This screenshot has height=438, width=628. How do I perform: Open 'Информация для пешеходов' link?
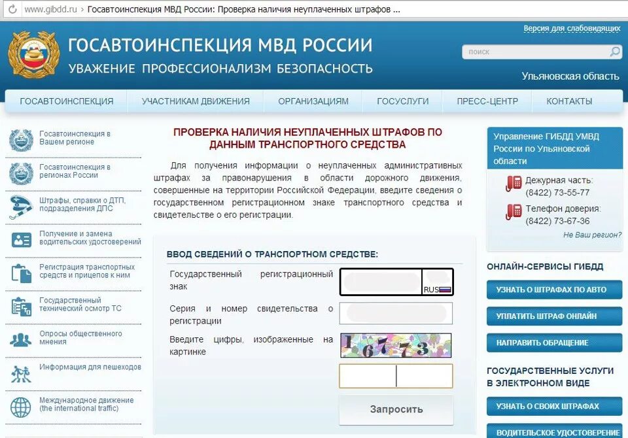click(90, 367)
